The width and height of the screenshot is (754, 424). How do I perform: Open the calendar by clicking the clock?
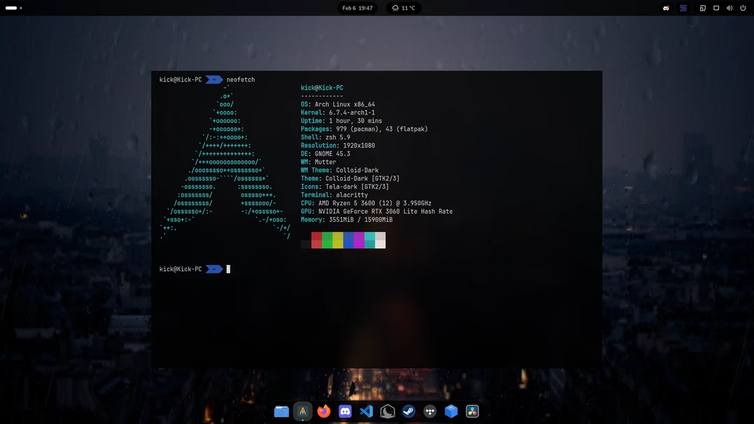tap(357, 8)
